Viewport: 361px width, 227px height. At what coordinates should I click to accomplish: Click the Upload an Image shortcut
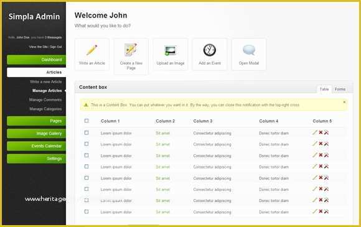click(x=171, y=55)
